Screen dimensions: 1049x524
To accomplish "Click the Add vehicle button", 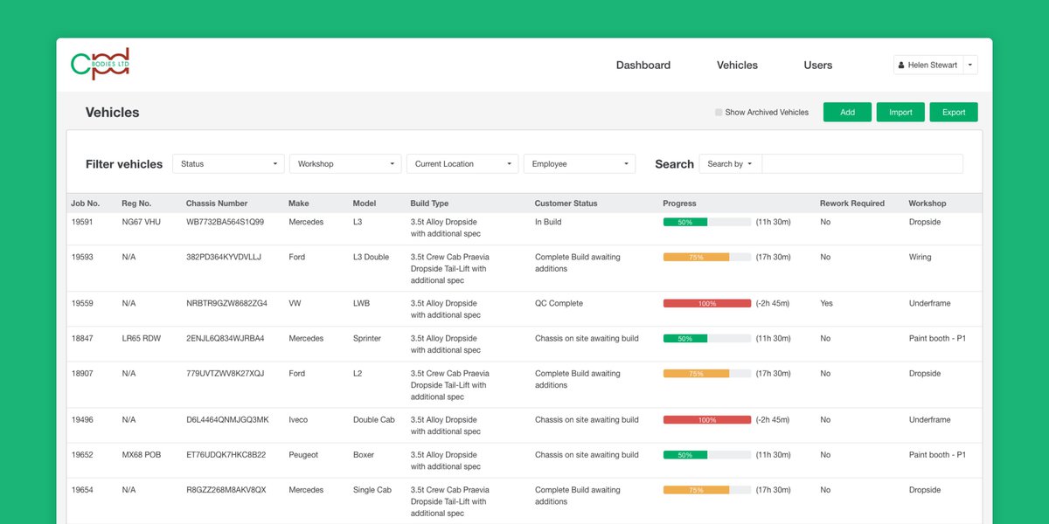I will coord(847,112).
